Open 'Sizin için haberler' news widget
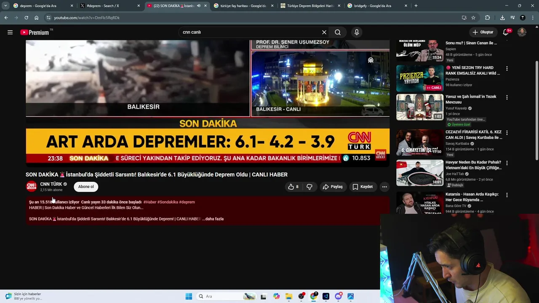Screen dimensions: 539x303 click(x=24, y=296)
